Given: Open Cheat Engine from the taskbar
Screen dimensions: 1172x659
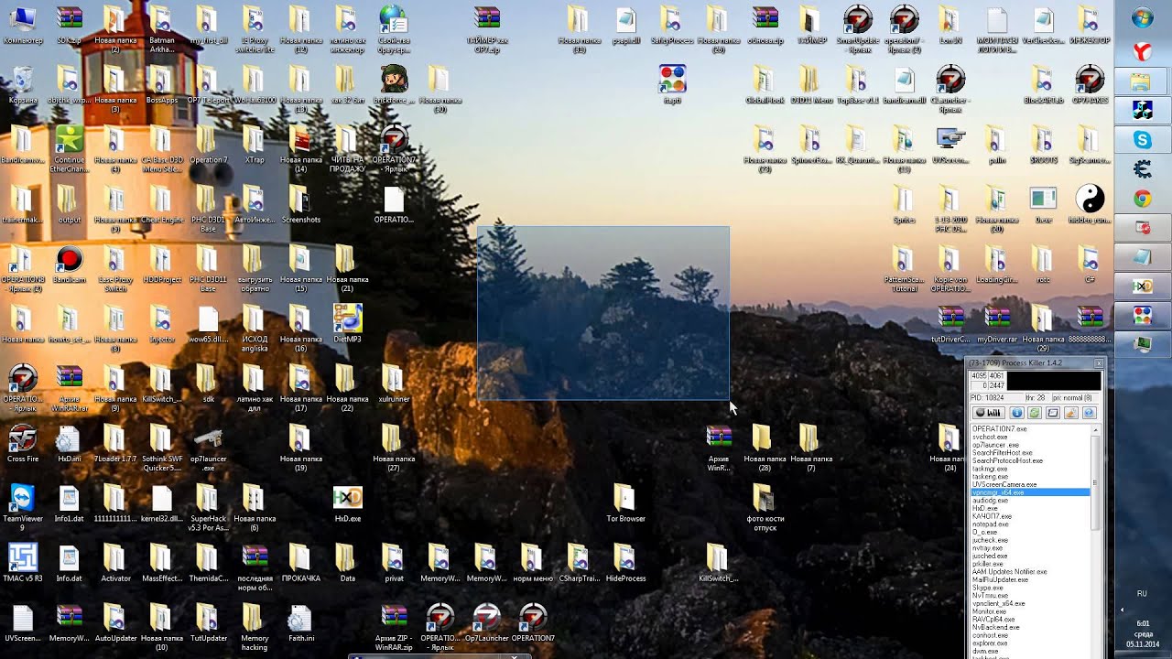Looking at the screenshot, I should pos(1143,169).
